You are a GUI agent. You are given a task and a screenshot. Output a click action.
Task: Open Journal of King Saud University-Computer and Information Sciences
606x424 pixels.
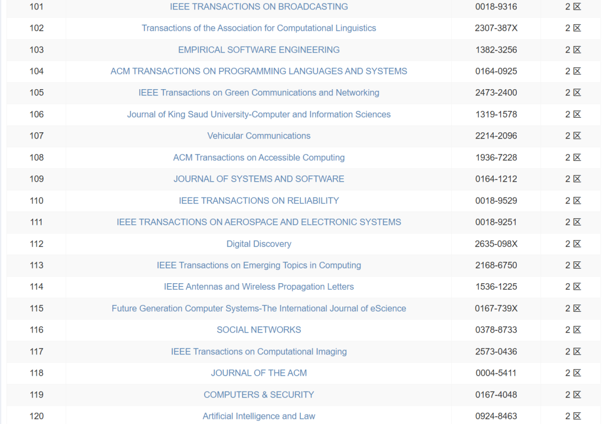(x=259, y=114)
